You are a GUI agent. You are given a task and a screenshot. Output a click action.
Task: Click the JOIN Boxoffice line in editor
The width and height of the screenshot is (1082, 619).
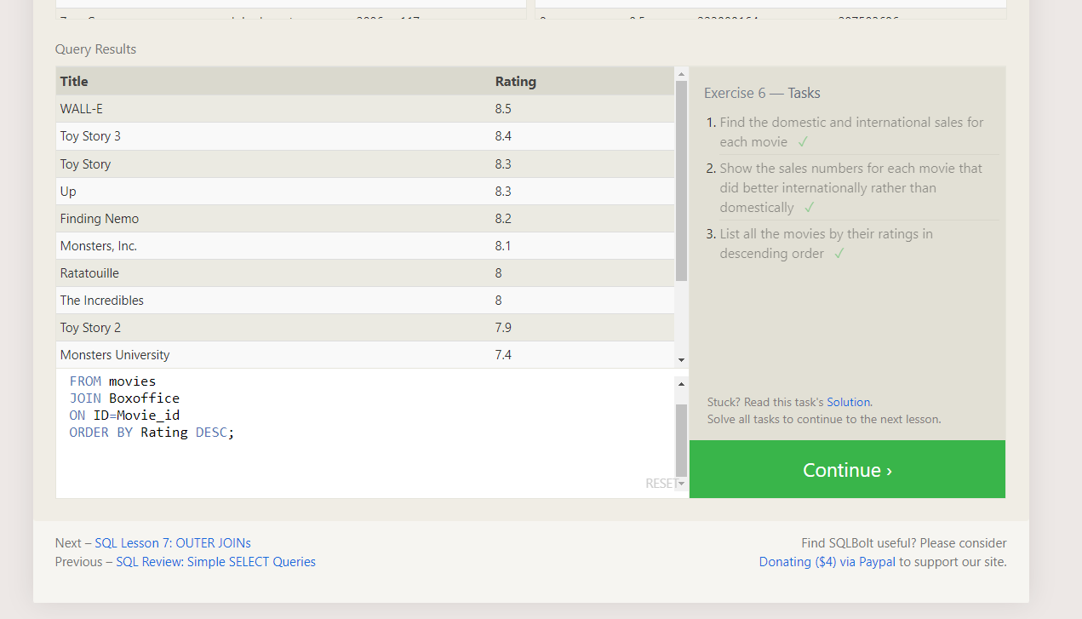click(124, 398)
